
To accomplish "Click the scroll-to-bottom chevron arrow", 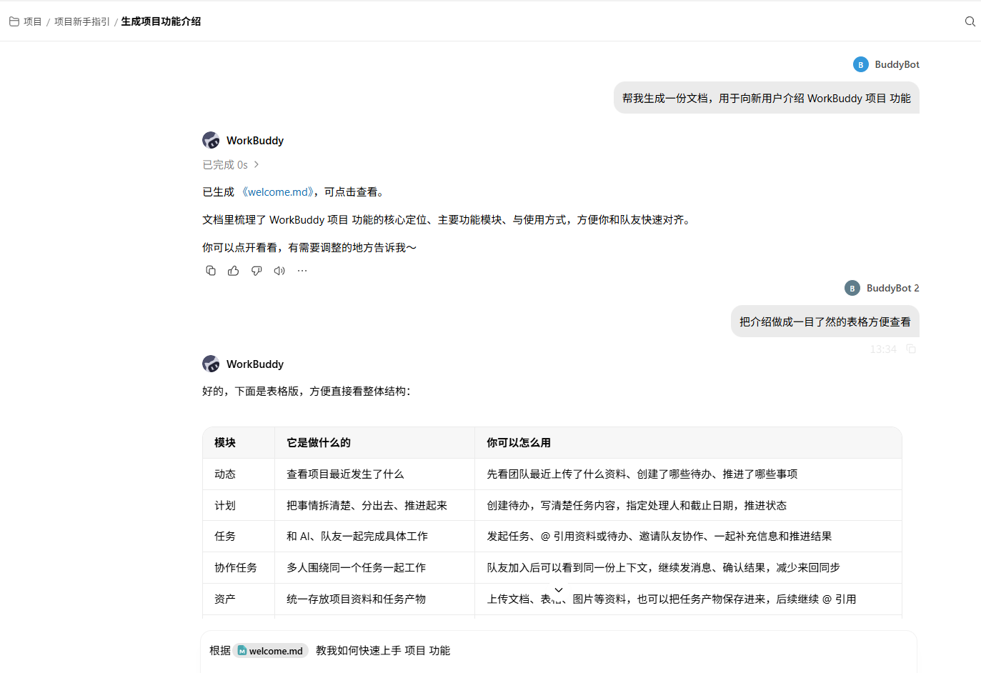I will tap(559, 590).
